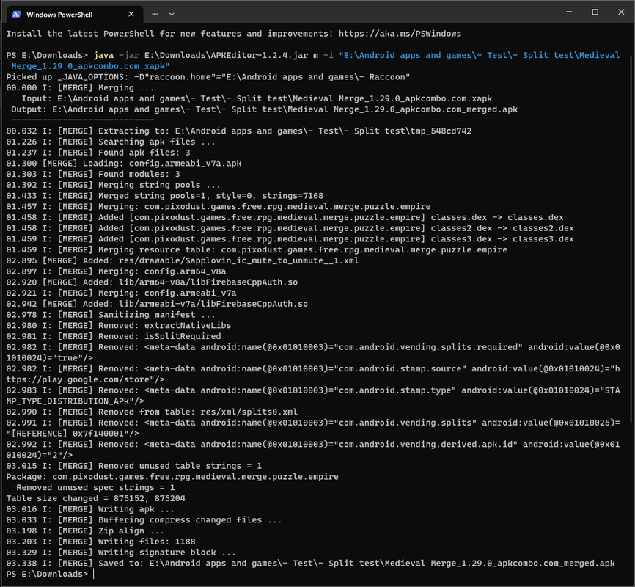Close the Windows PowerShell tab
This screenshot has width=635, height=587.
coord(131,14)
